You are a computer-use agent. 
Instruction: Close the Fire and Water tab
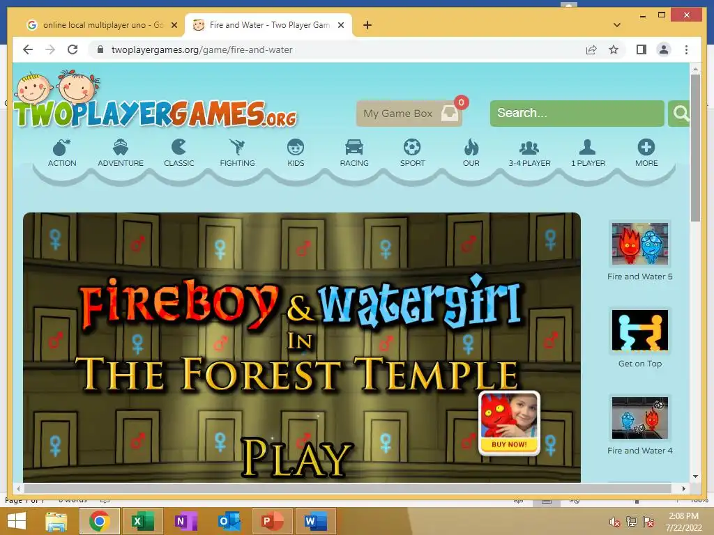pyautogui.click(x=340, y=26)
